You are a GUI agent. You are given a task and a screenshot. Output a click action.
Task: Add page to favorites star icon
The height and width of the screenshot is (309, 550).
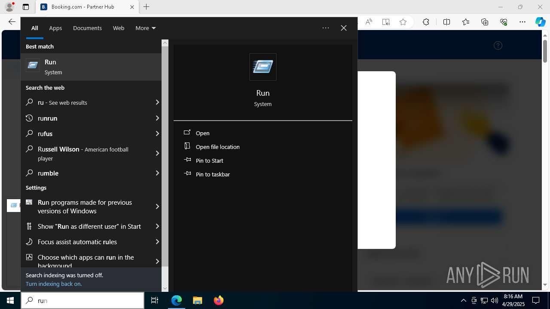pyautogui.click(x=403, y=22)
